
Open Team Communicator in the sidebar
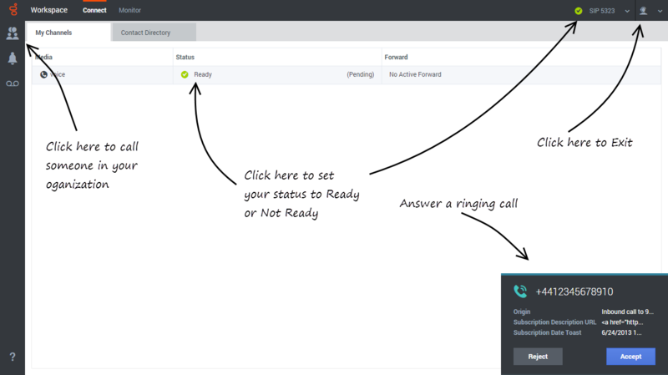pyautogui.click(x=13, y=34)
